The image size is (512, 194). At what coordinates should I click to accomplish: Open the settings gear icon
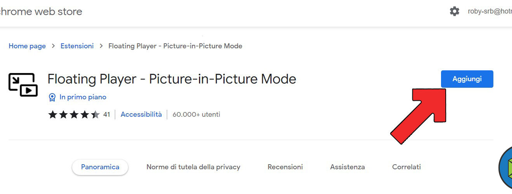454,11
